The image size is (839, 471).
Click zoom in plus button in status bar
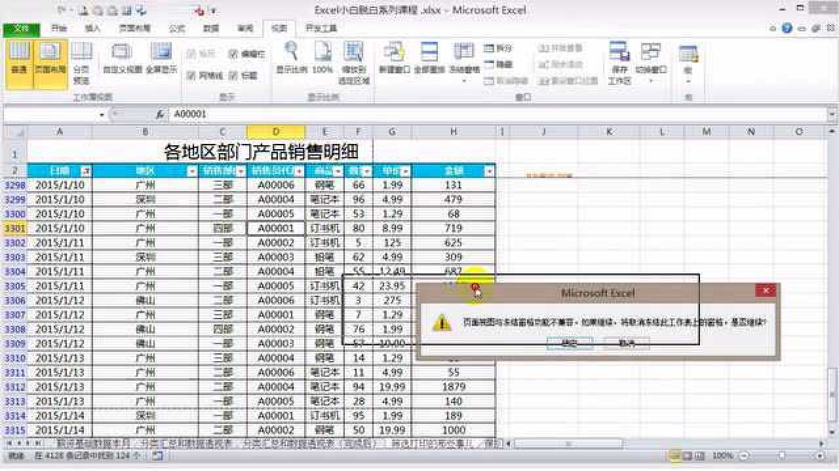tap(819, 455)
